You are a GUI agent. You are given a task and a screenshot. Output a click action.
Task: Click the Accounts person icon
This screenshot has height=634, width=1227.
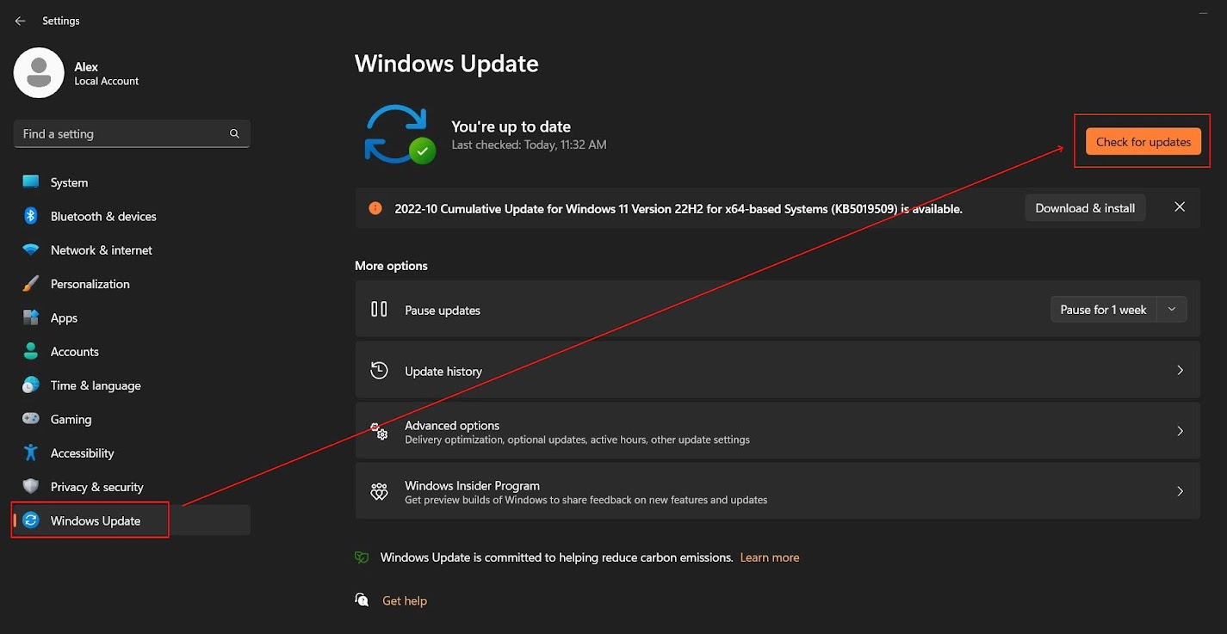tap(31, 351)
